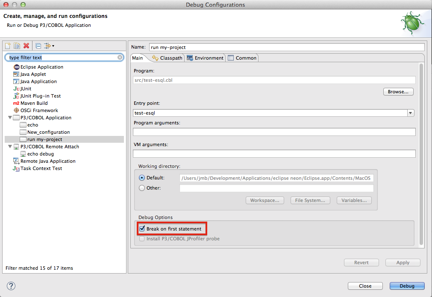Viewport: 432px width, 297px height.
Task: Open the Environment tab
Action: [205, 58]
